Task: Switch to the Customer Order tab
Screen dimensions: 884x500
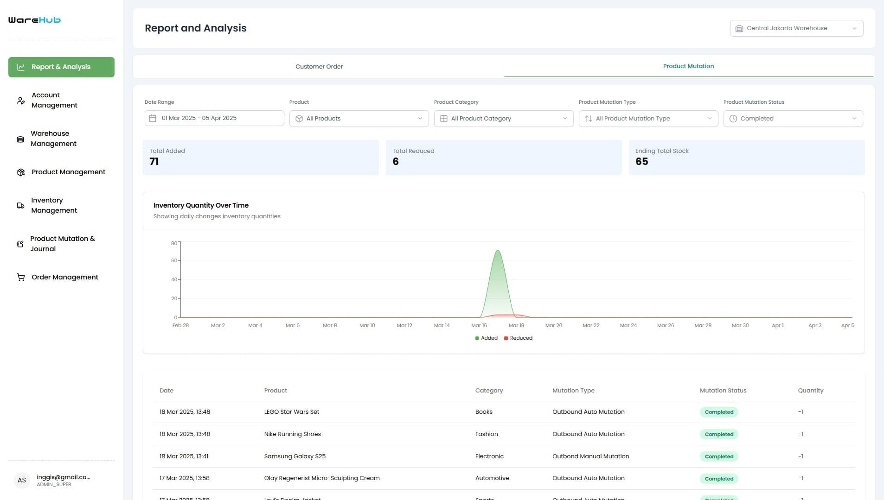Action: coord(319,66)
